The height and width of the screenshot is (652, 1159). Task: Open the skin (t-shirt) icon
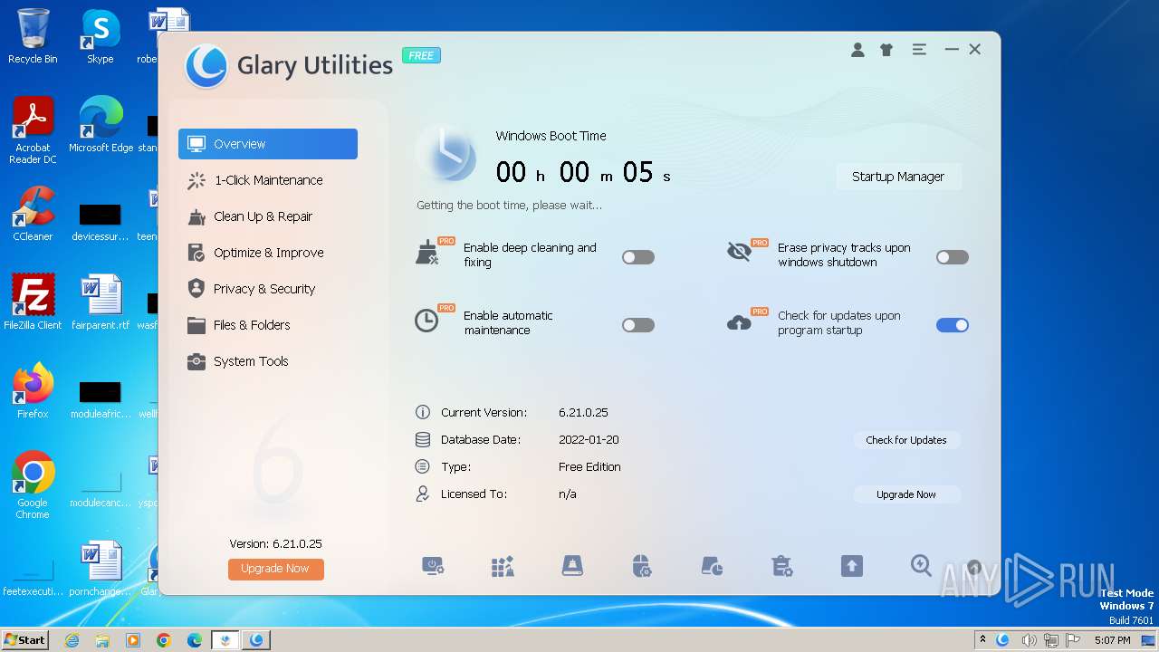point(886,50)
